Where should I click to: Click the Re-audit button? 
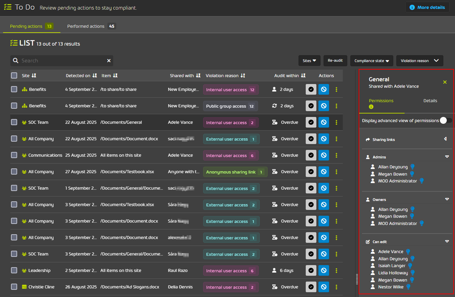[335, 61]
